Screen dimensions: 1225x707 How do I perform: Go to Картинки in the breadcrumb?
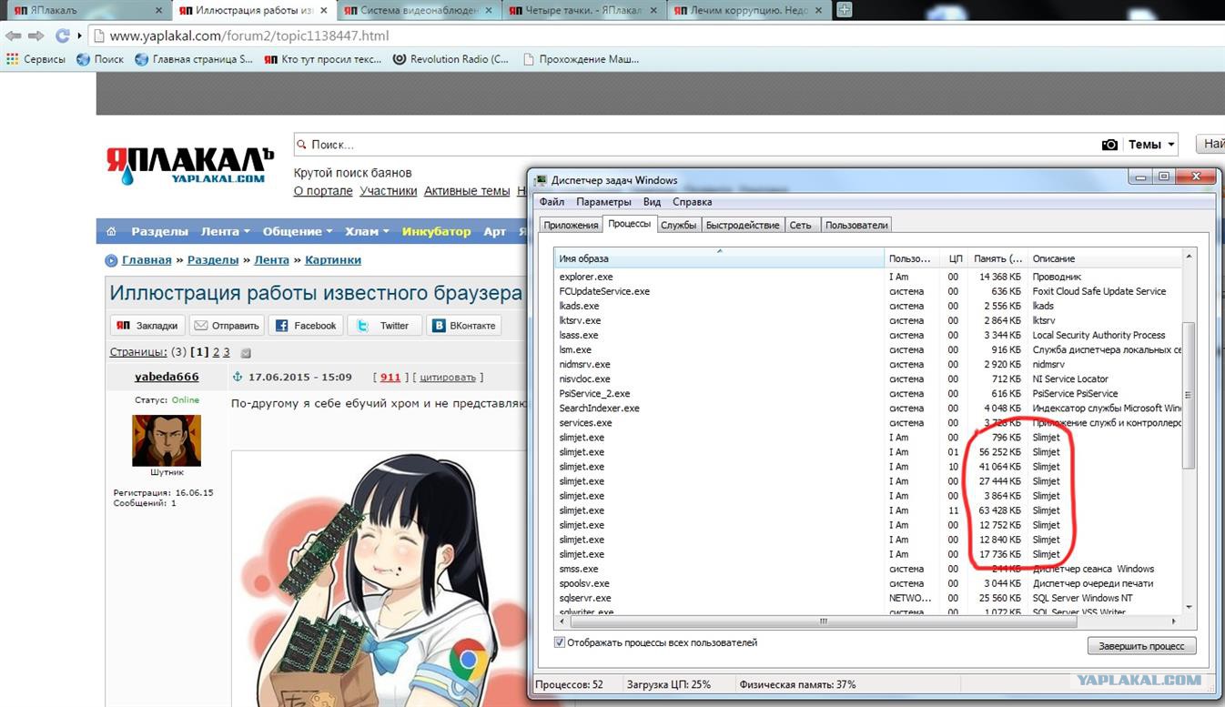tap(333, 260)
